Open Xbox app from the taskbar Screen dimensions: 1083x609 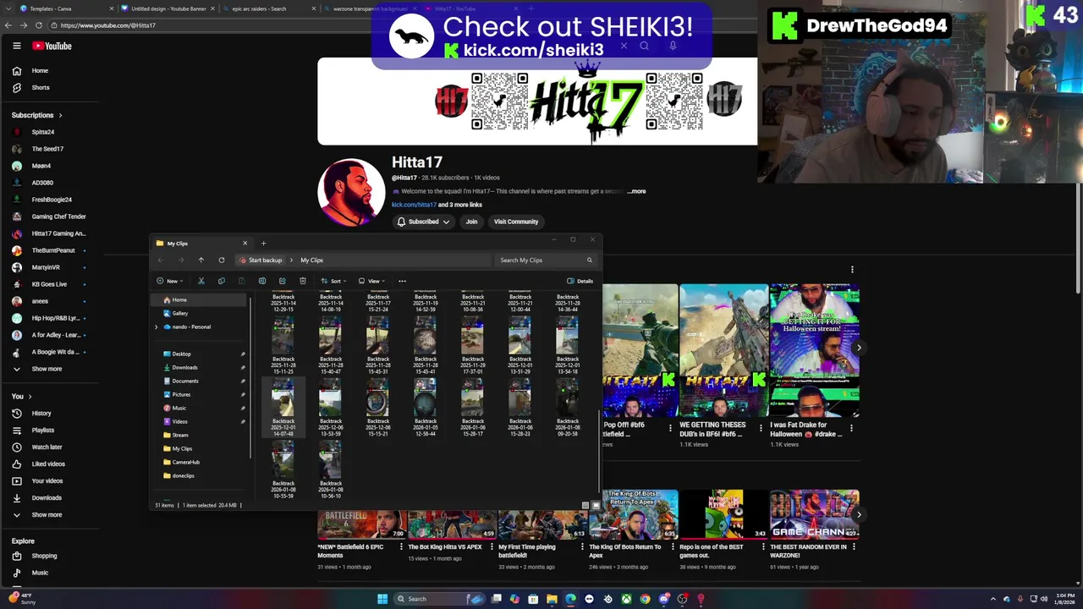[x=626, y=599]
